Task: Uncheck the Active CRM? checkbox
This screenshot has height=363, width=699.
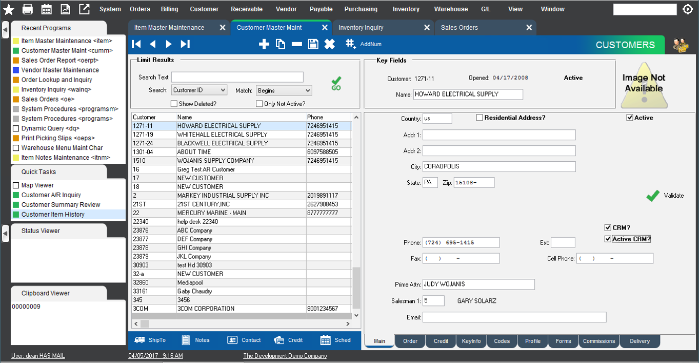Action: coord(608,239)
